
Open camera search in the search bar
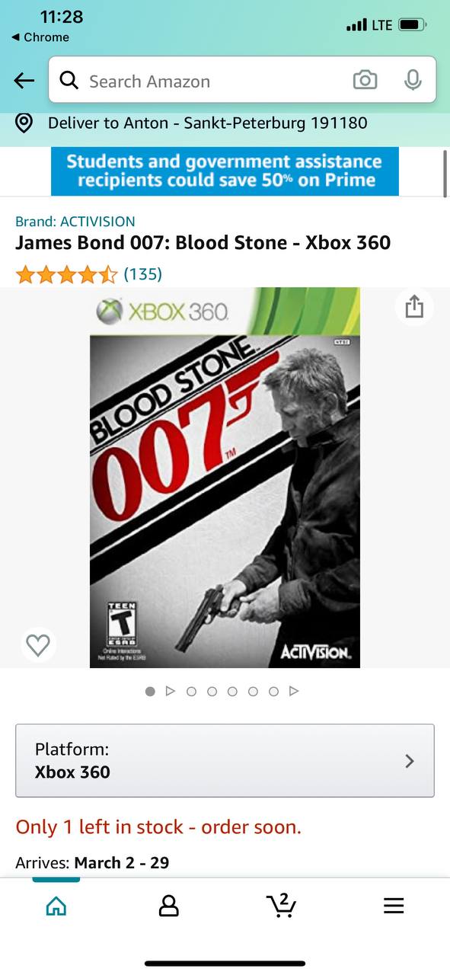pyautogui.click(x=365, y=80)
